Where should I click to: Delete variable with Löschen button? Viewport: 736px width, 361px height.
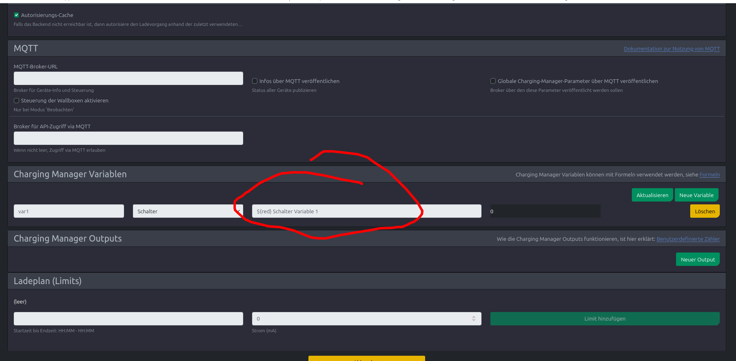[705, 211]
